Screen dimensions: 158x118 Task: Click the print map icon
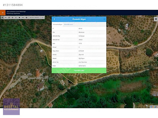point(26,18)
